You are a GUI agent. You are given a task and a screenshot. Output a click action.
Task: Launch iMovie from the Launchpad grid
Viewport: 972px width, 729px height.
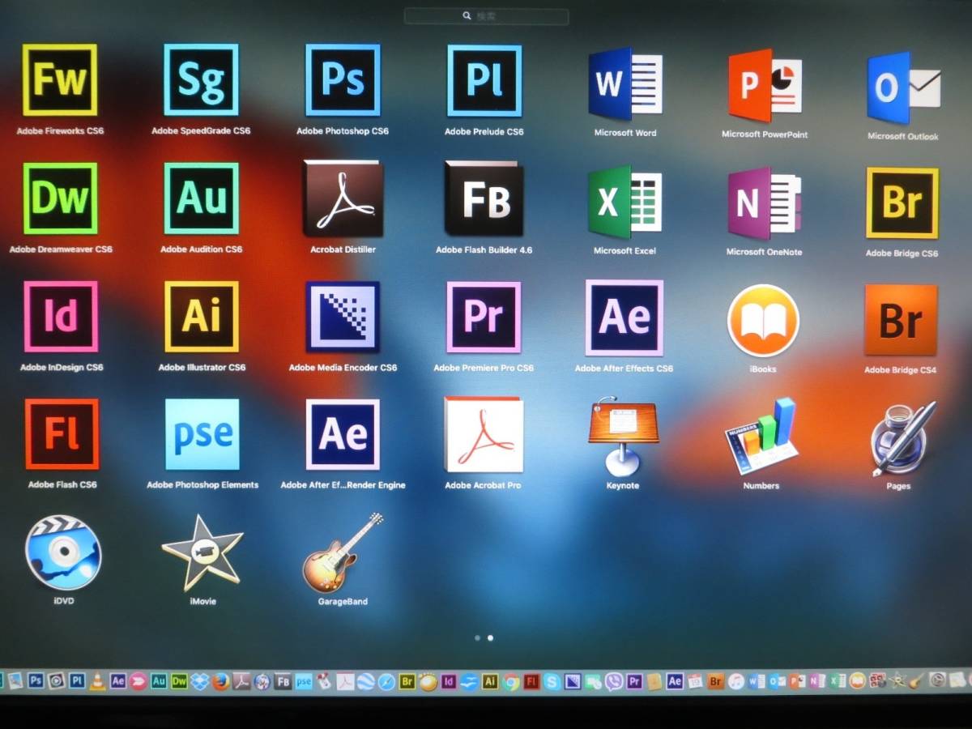coord(202,552)
